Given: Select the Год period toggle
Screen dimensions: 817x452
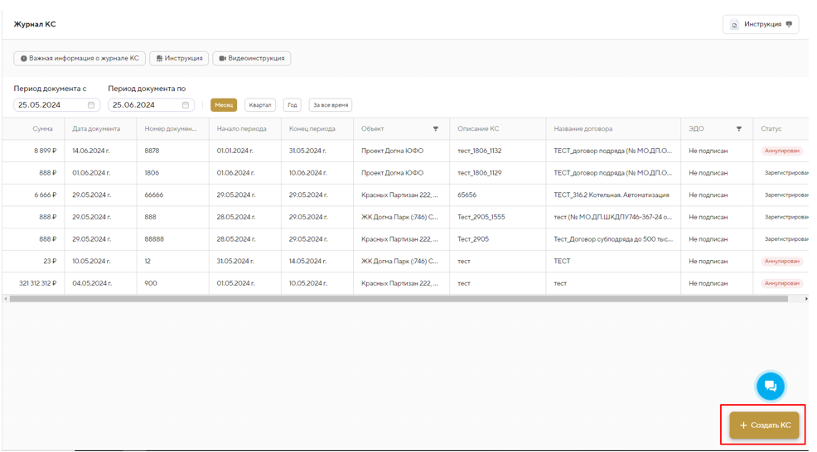Looking at the screenshot, I should [292, 105].
